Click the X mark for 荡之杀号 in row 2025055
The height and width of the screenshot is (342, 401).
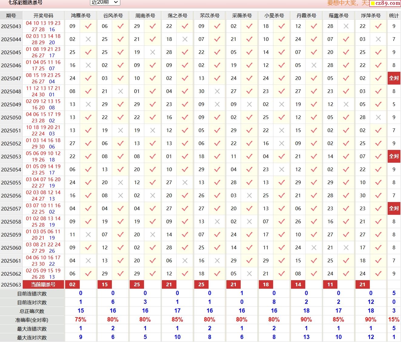coord(185,183)
